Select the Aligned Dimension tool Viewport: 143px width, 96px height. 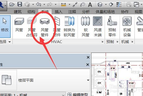coord(75,4)
